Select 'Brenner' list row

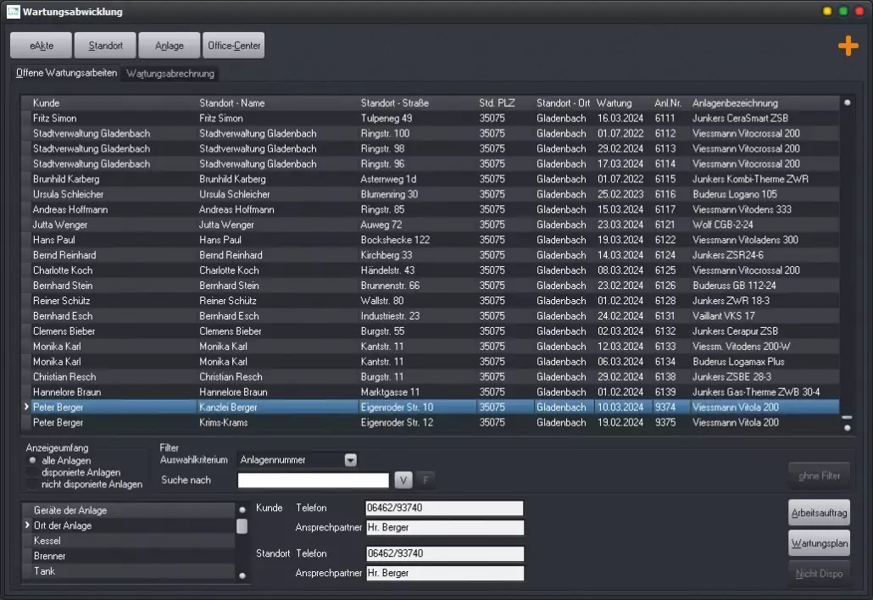click(128, 556)
